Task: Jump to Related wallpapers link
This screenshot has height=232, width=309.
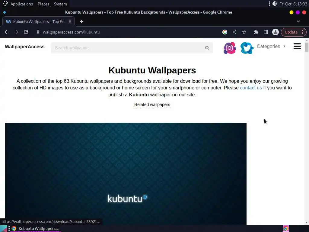Action: tap(152, 105)
